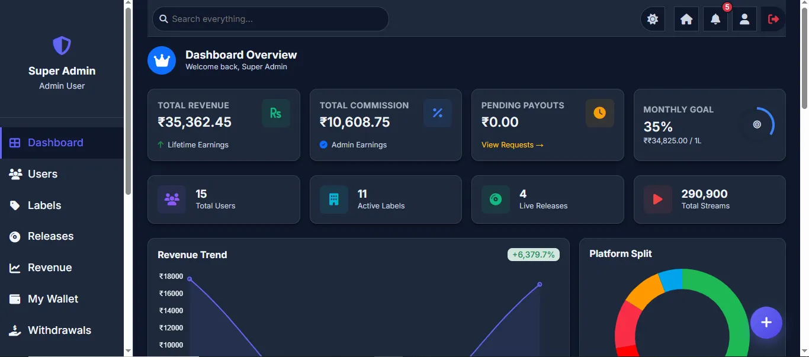Open Releases from the sidebar
The height and width of the screenshot is (357, 809).
[x=62, y=236]
